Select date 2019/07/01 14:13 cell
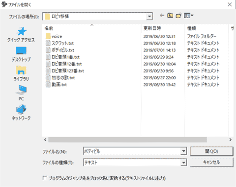 [x=159, y=50]
